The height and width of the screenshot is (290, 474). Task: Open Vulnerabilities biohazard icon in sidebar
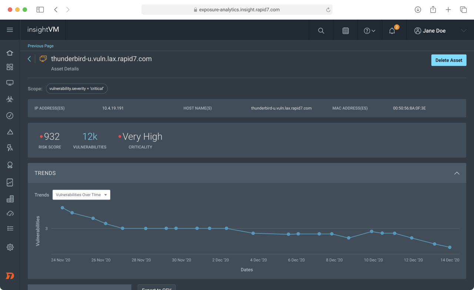[10, 99]
